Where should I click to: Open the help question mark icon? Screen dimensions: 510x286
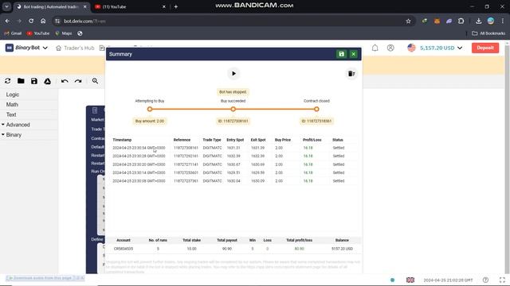click(x=485, y=280)
